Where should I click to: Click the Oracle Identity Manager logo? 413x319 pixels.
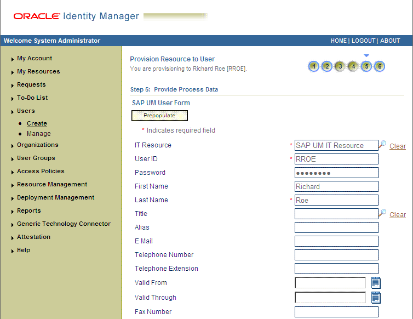pyautogui.click(x=76, y=16)
